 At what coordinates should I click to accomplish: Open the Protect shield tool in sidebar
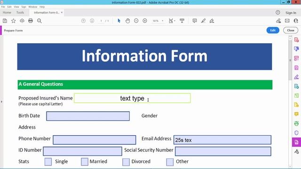click(x=296, y=133)
